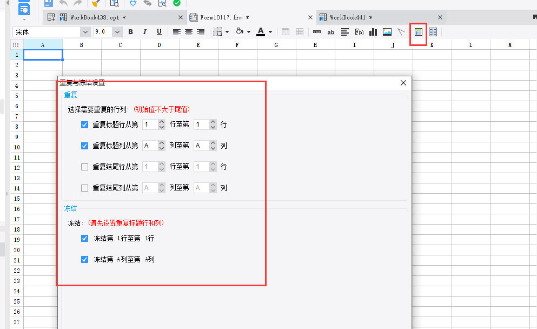Click the new sheet grid-plus icon
The height and width of the screenshot is (329, 537).
[51, 17]
